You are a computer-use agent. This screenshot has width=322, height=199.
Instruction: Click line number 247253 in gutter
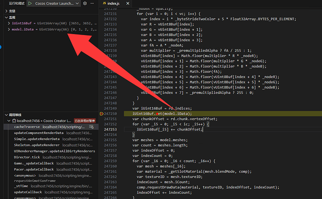click(110, 129)
